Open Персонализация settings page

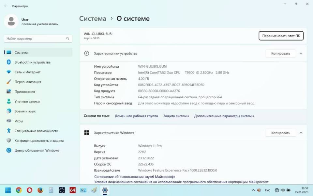point(28,82)
